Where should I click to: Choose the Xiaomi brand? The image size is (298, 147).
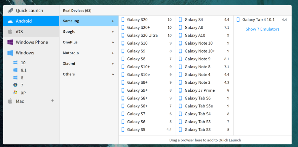tap(89, 63)
